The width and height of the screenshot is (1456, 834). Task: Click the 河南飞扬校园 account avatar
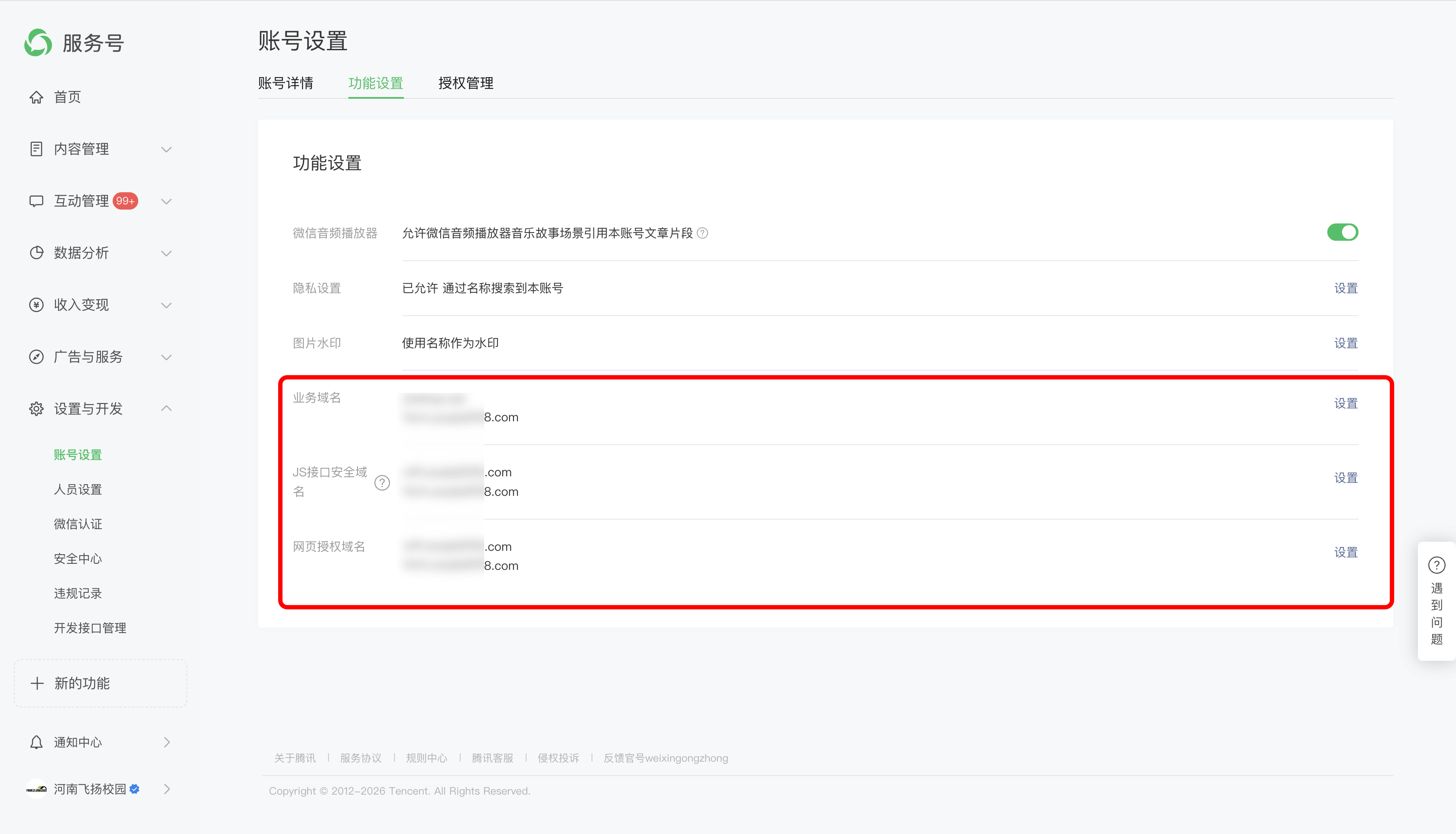(36, 789)
